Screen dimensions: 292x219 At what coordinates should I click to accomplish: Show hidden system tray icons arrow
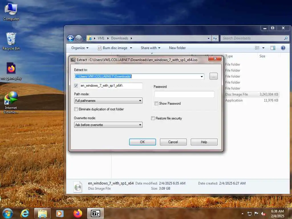pyautogui.click(x=242, y=214)
